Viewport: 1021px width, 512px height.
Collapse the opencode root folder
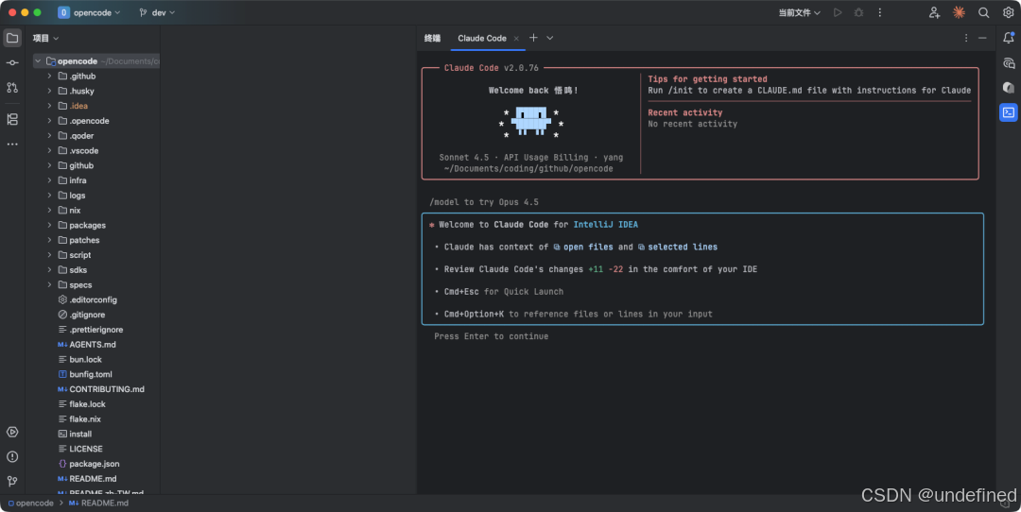pos(38,61)
